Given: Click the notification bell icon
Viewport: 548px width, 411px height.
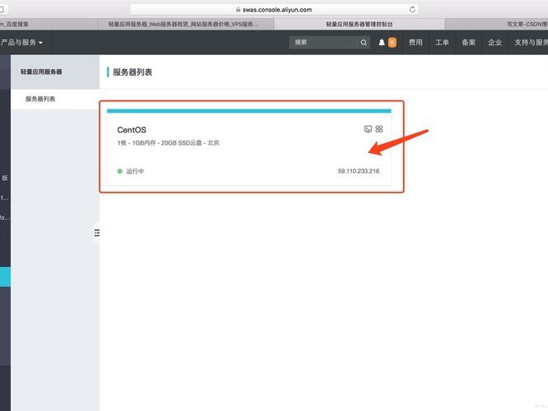Looking at the screenshot, I should tap(382, 42).
